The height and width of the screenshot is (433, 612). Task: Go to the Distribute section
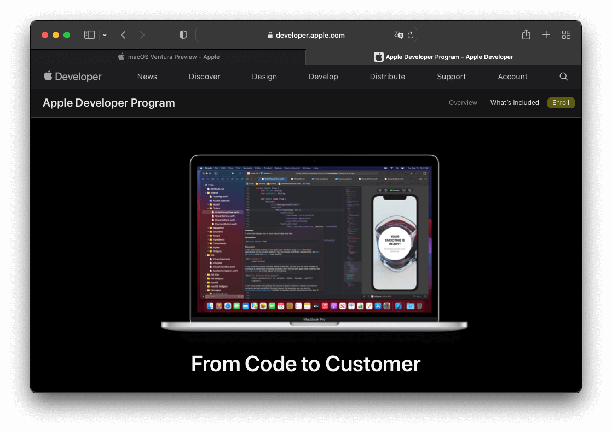pyautogui.click(x=388, y=77)
